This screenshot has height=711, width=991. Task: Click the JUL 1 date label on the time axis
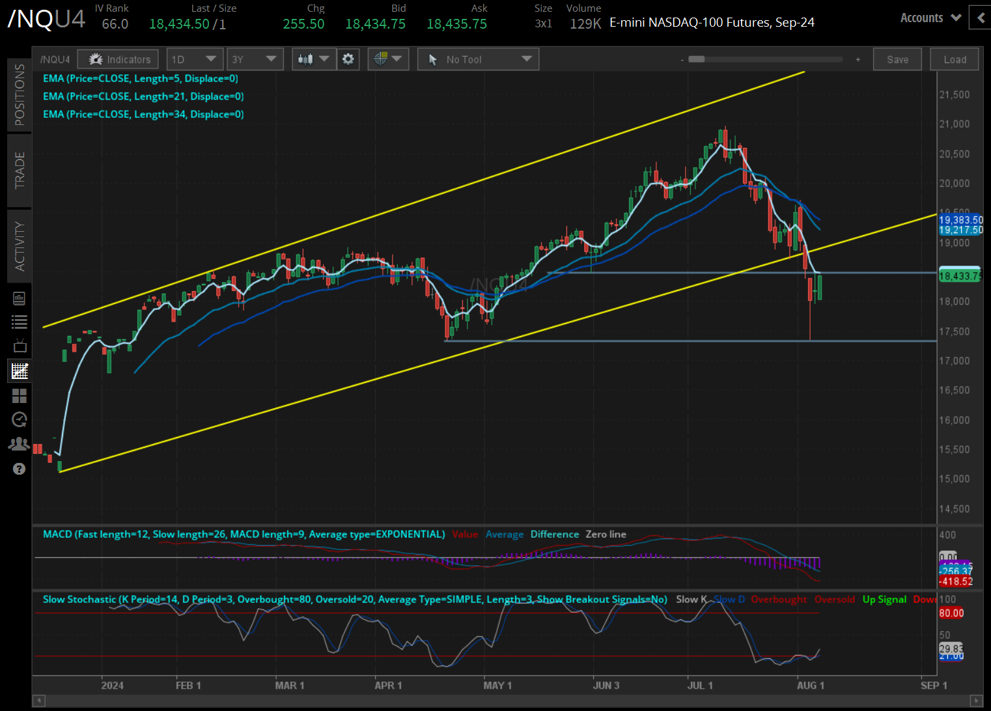(700, 686)
